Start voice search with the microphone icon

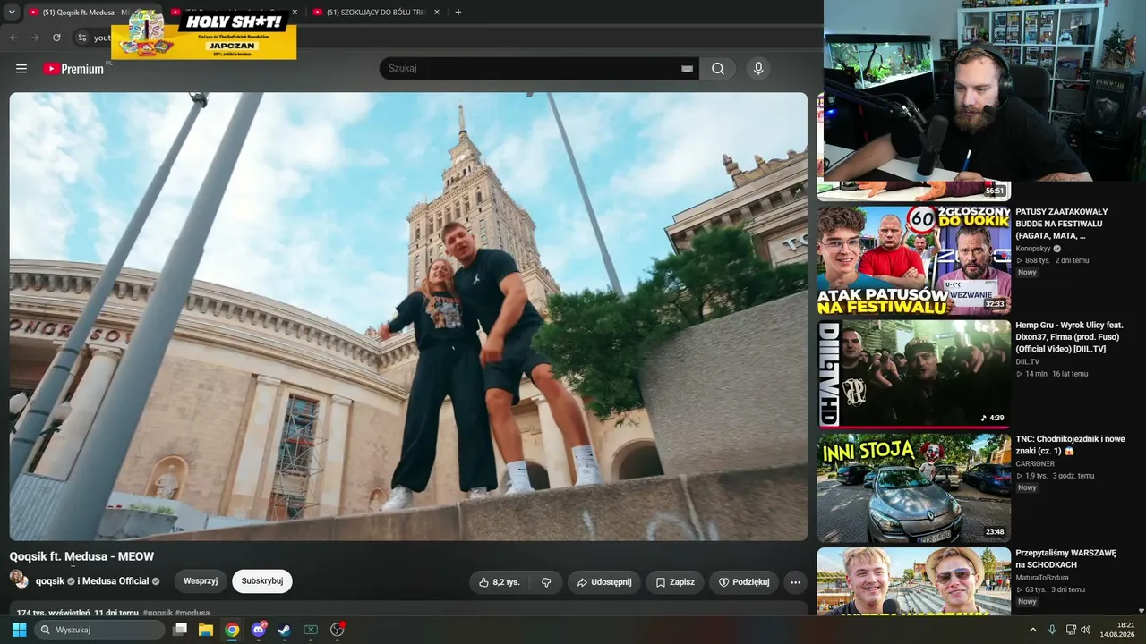pyautogui.click(x=758, y=69)
